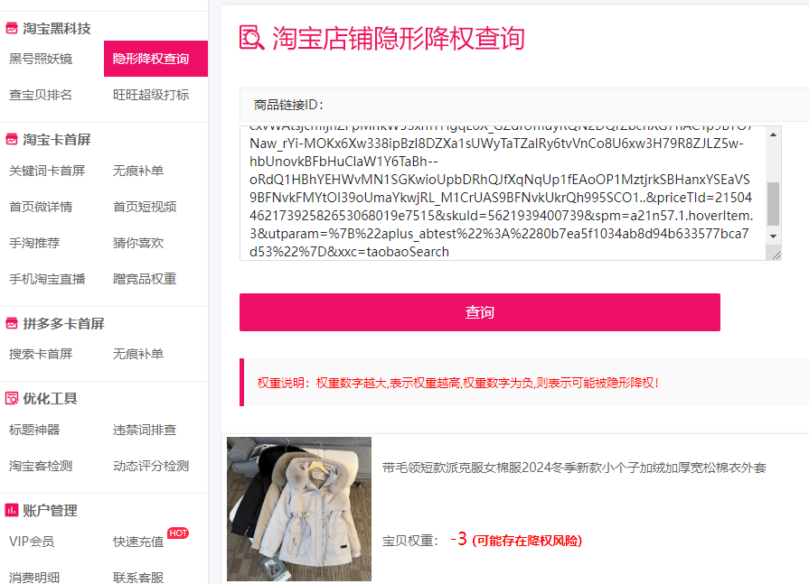Click the 权重说明 notice text

point(458,383)
